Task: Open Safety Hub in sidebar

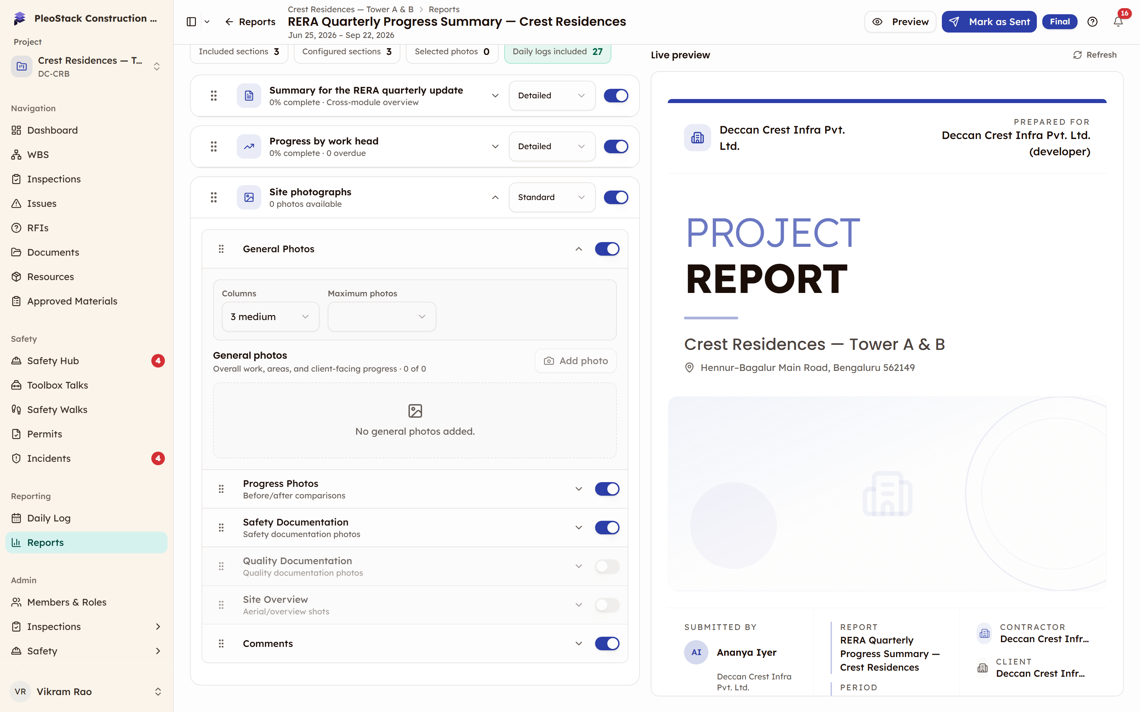Action: (87, 361)
